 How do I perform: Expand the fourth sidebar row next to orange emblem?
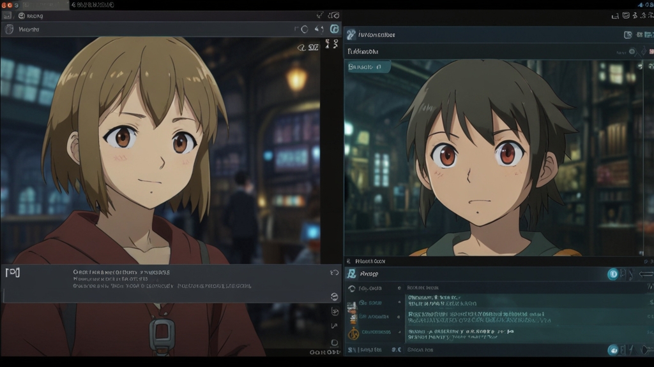pos(399,332)
